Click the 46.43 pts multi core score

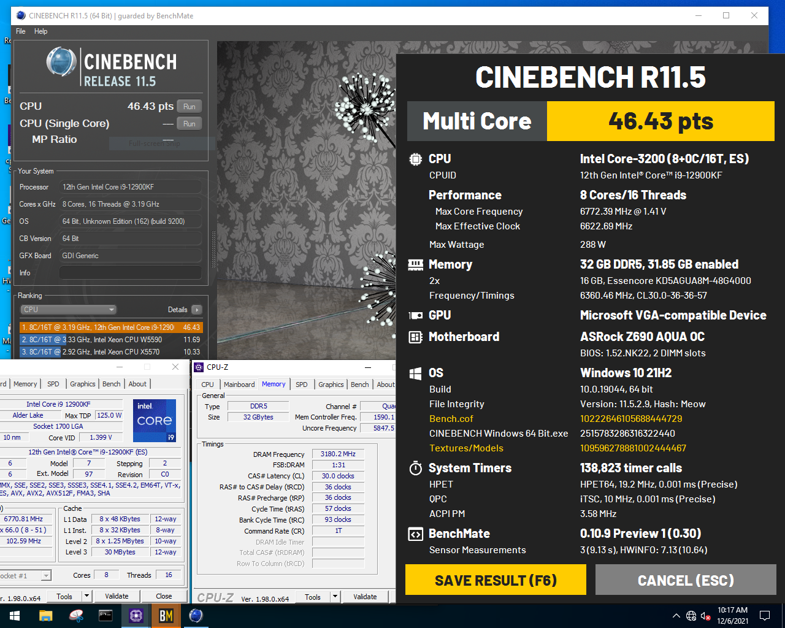tap(661, 121)
